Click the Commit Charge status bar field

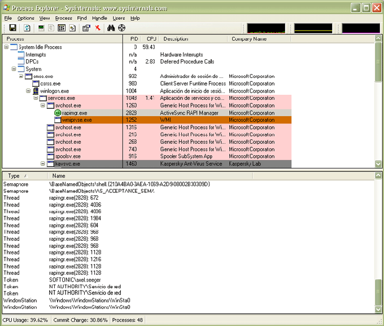tap(80, 320)
